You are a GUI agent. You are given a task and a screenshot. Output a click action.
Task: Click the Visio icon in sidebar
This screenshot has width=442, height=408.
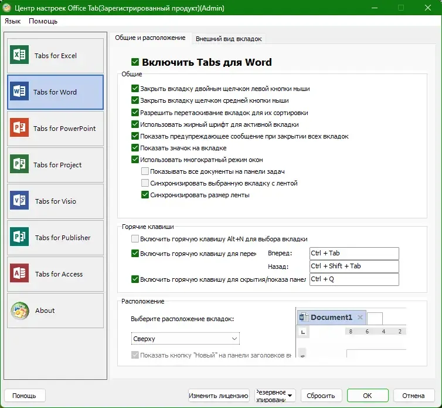[x=19, y=200]
